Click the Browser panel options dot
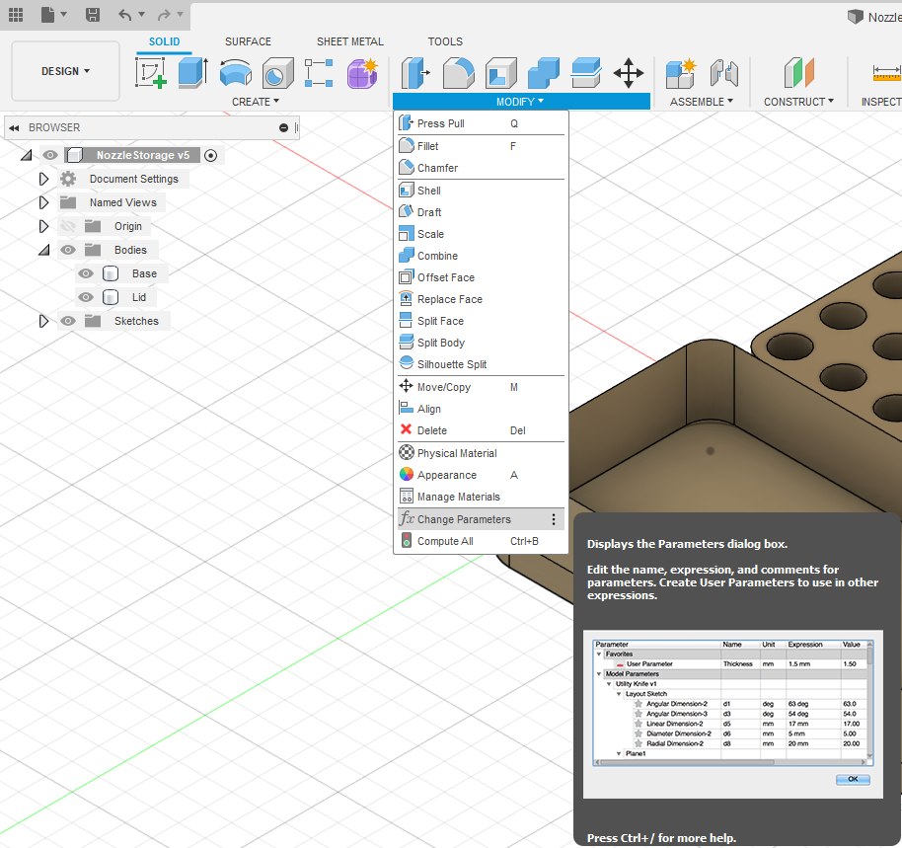 (283, 127)
